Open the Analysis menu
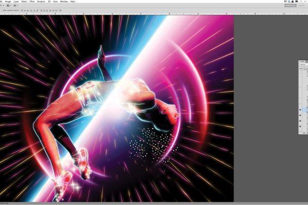 (41, 2)
